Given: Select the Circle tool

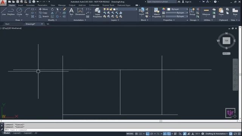Looking at the screenshot, I should [x=19, y=12].
